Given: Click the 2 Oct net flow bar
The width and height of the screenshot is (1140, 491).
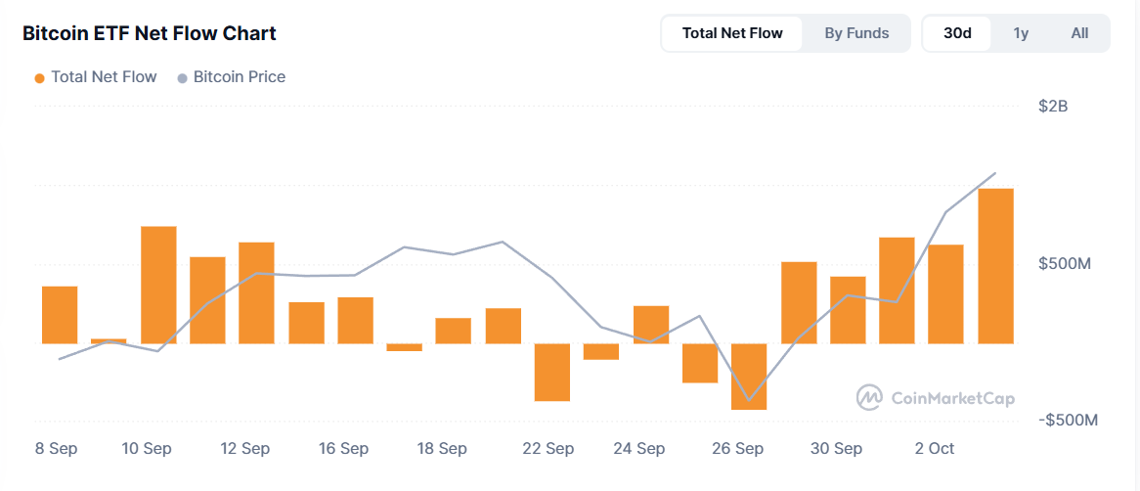Looking at the screenshot, I should [945, 293].
